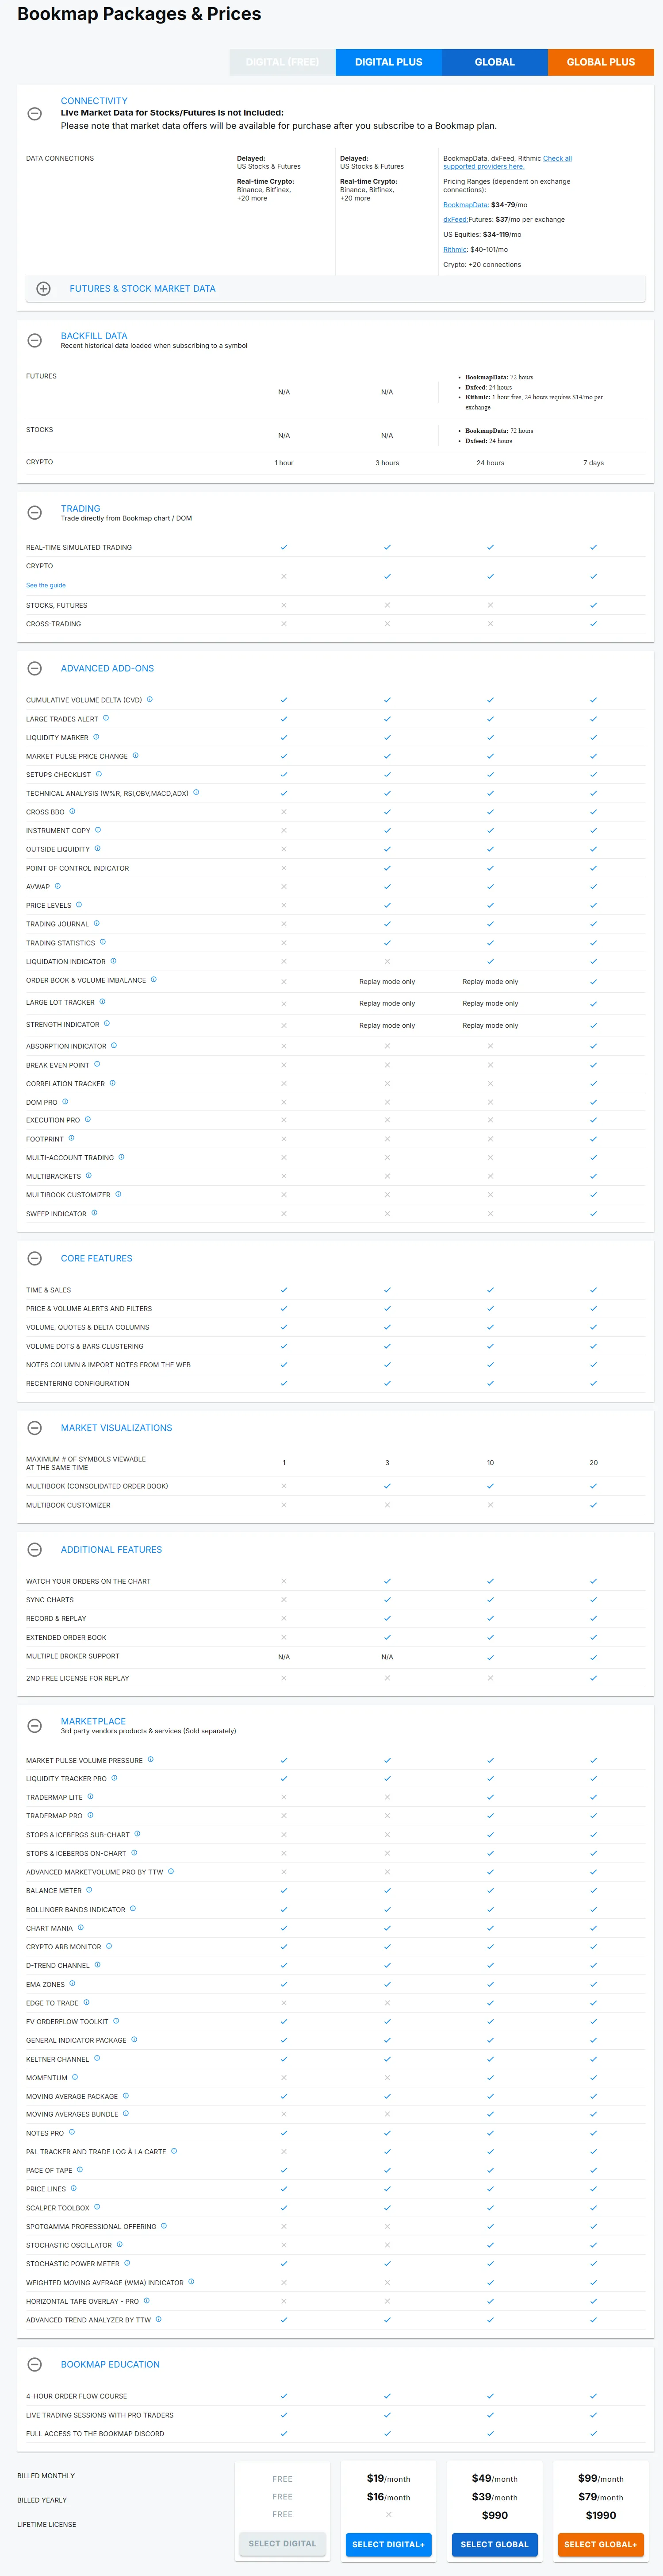Collapse the Additional Features section
Viewport: 663px width, 2576px height.
[x=34, y=1549]
